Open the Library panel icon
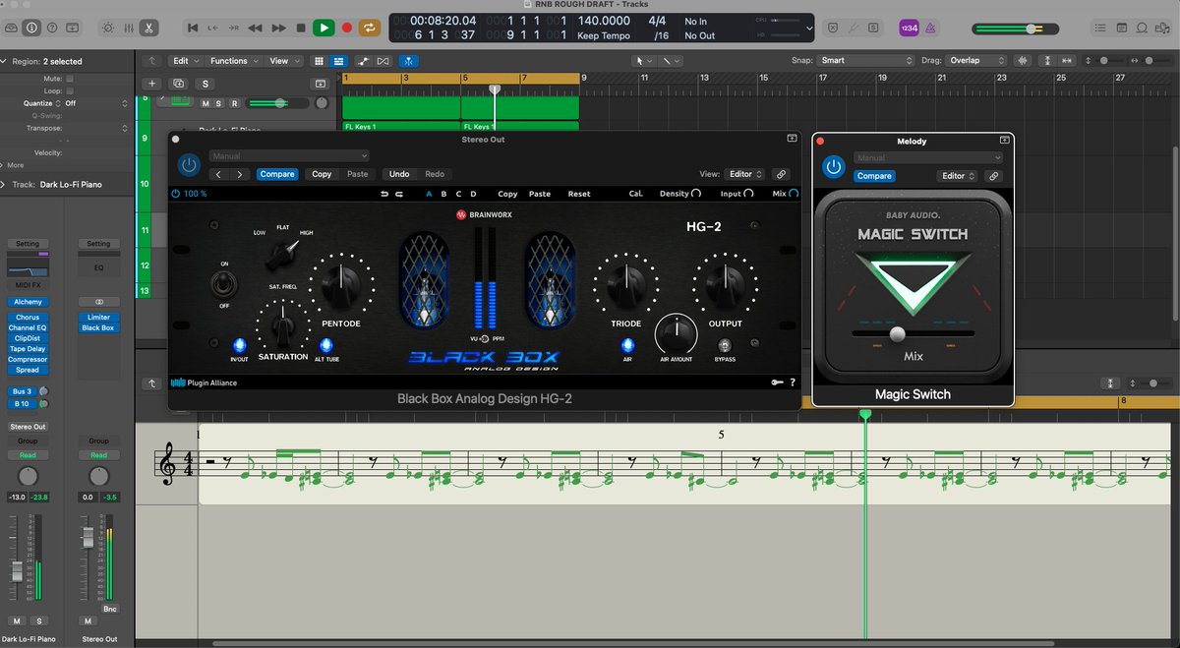Viewport: 1180px width, 648px height. 12,28
